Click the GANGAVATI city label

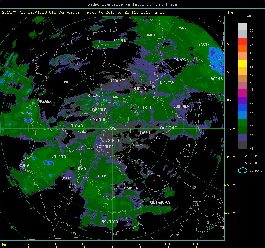pyautogui.click(x=168, y=128)
